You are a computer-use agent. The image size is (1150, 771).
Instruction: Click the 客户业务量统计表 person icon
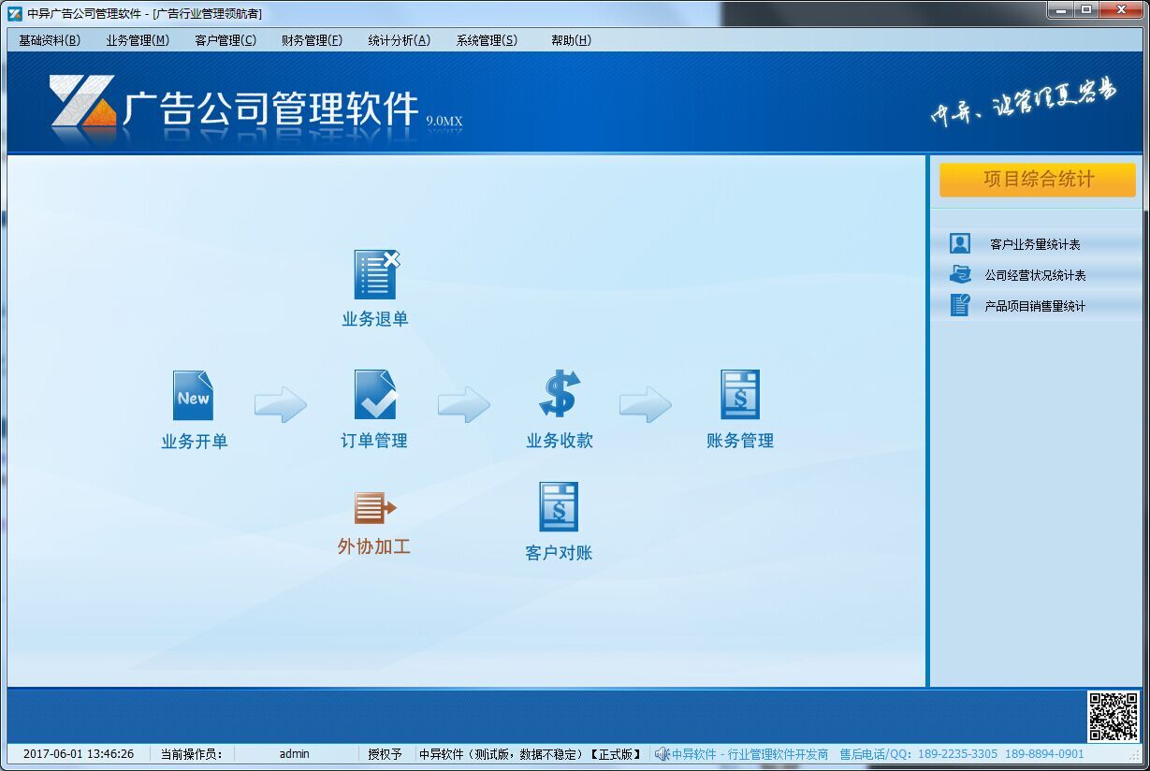tap(960, 244)
